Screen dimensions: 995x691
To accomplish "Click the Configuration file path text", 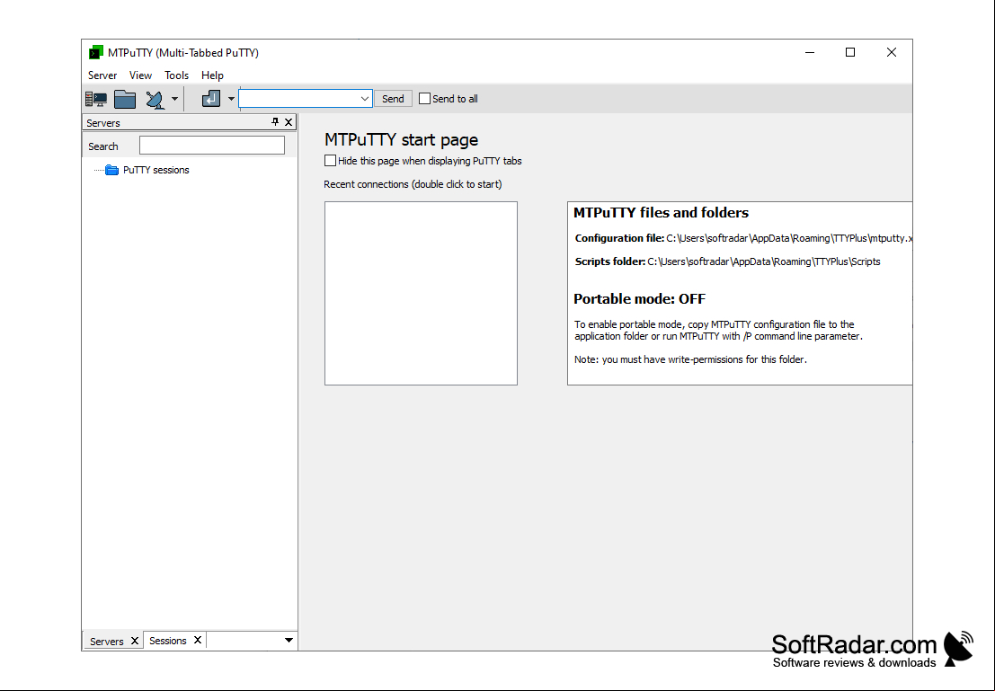I will pos(789,238).
